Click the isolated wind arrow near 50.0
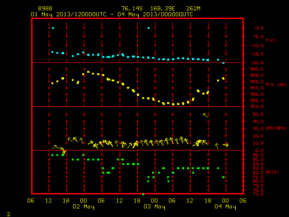Viewport: 289px width, 217px height. coord(205,115)
